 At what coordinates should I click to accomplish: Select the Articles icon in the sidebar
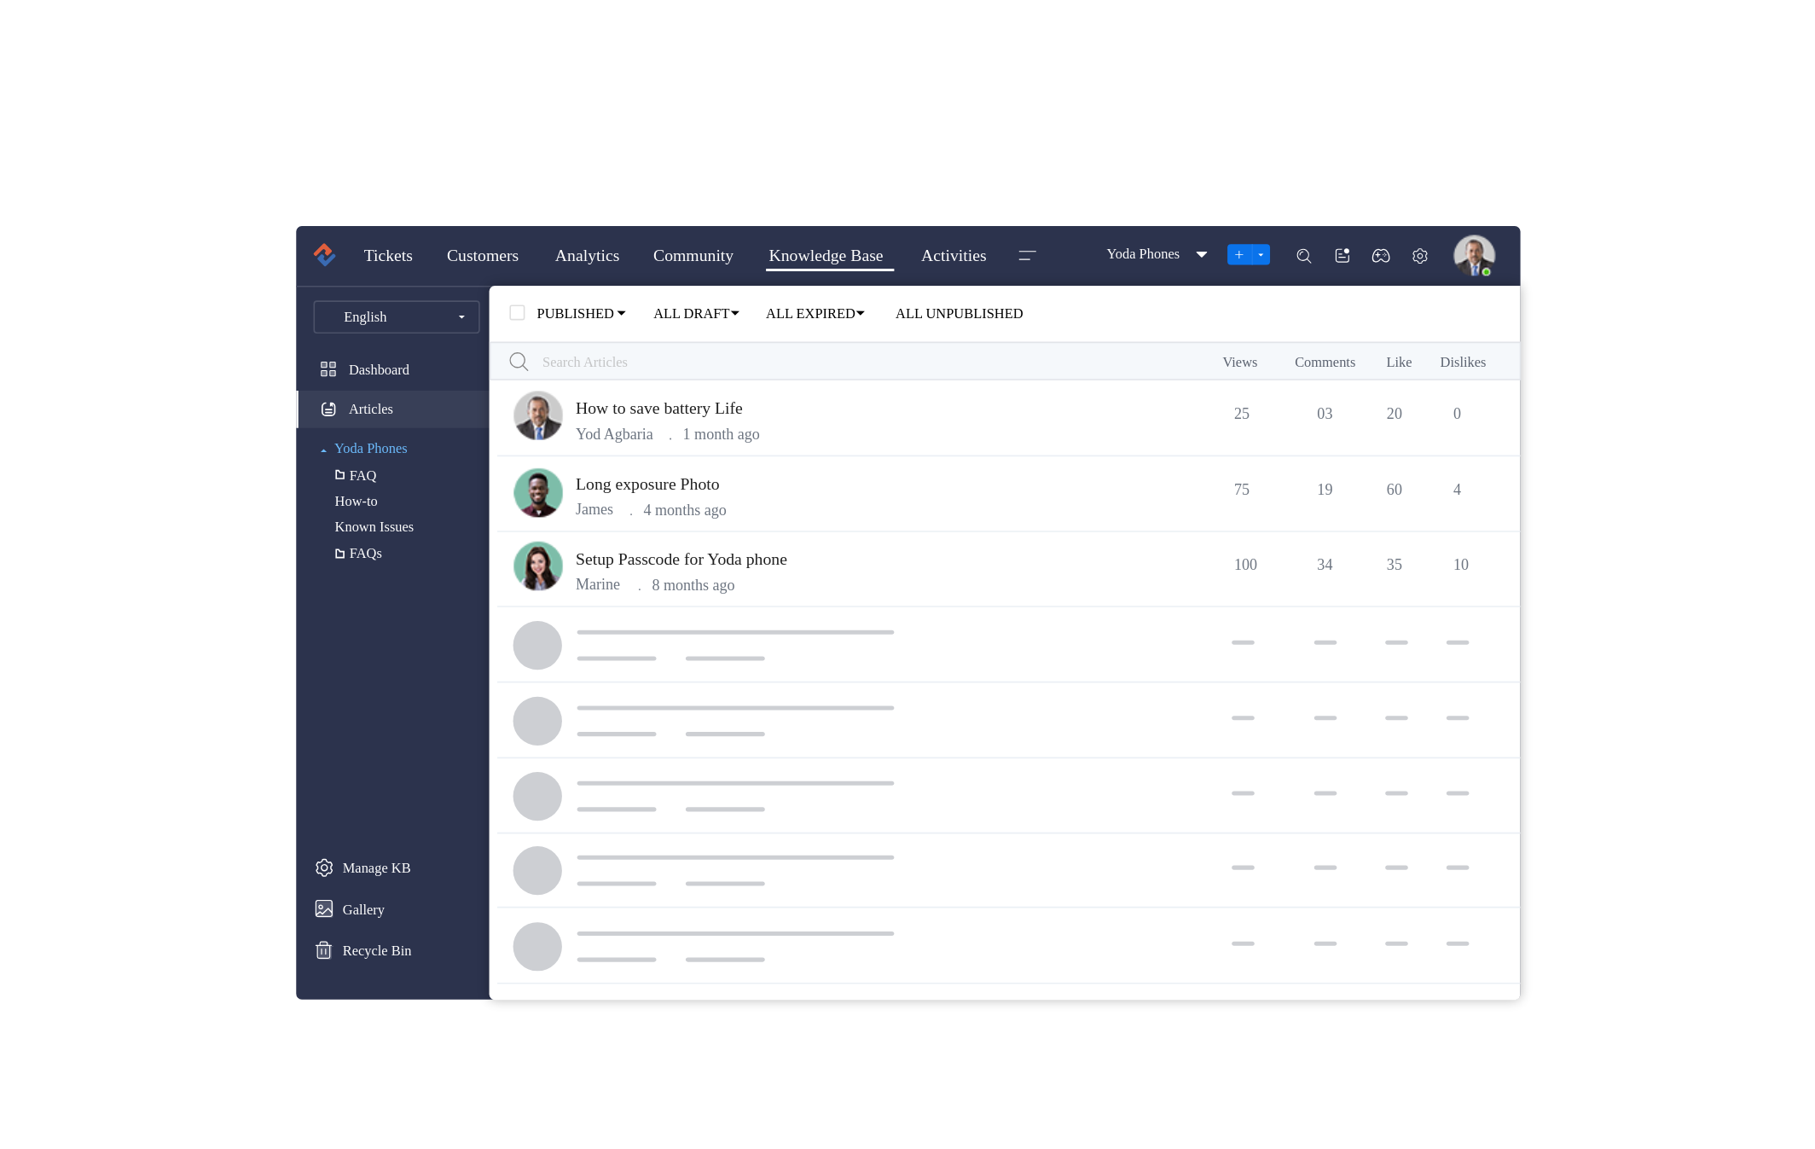(x=328, y=409)
